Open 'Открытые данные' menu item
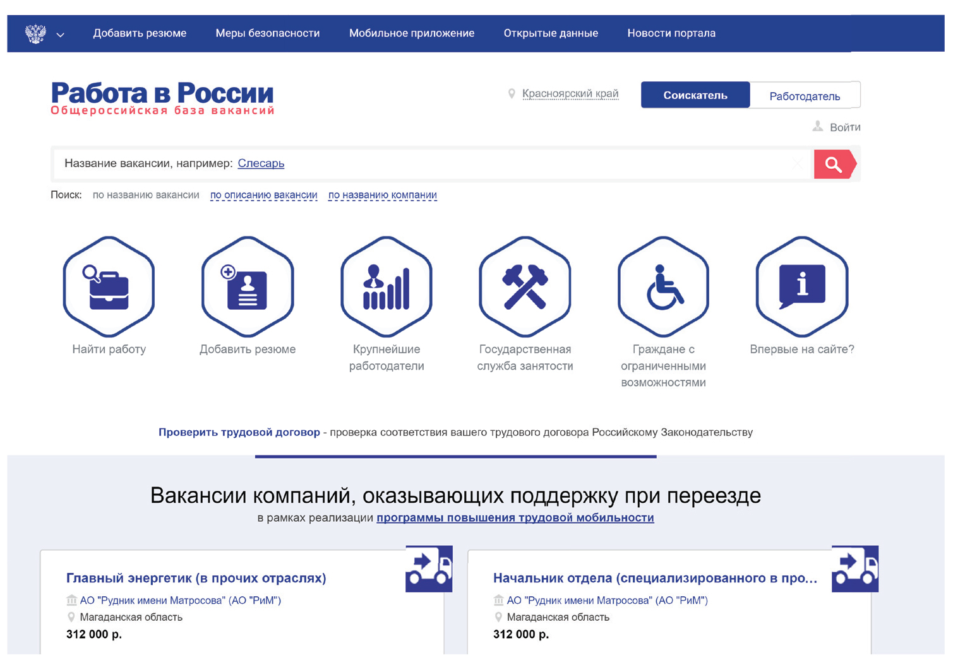Image resolution: width=953 pixels, height=670 pixels. [x=551, y=33]
